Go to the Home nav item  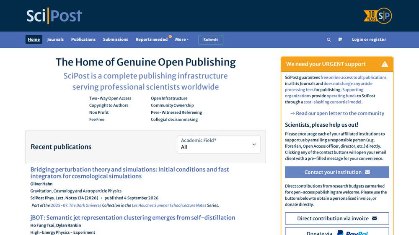pos(34,39)
